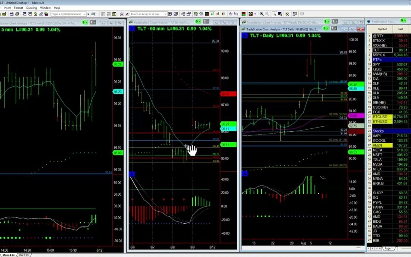Open Type a symbol/command dropdown
The height and width of the screenshot is (257, 411).
coord(84,14)
